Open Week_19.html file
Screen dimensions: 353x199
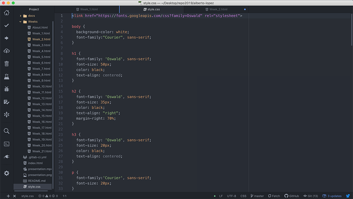pos(40,139)
